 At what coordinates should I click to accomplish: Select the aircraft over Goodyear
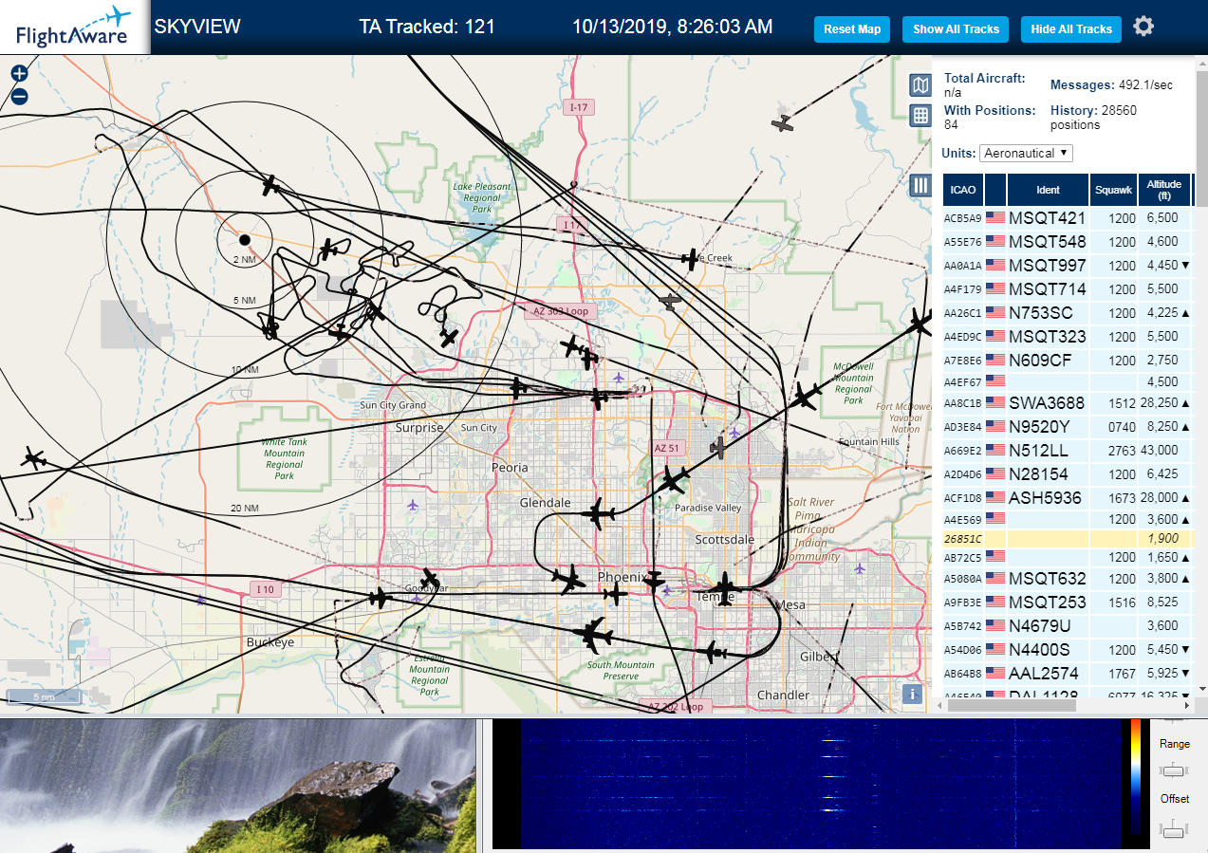tap(431, 578)
